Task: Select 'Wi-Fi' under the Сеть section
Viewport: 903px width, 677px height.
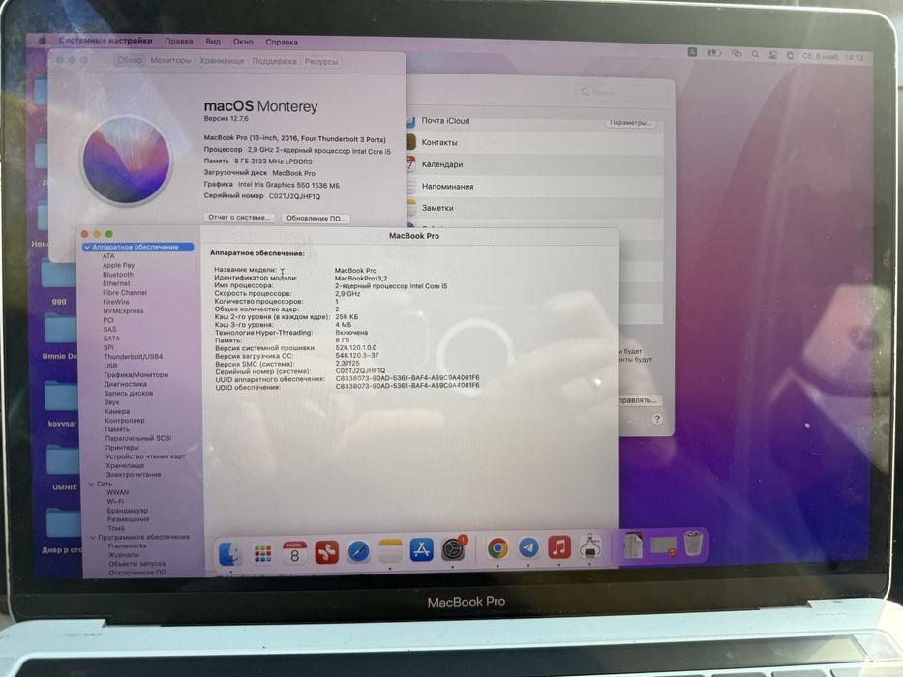Action: coord(115,501)
